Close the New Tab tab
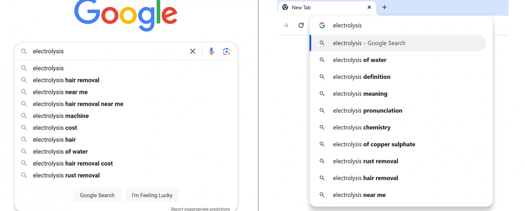The height and width of the screenshot is (211, 525). [369, 7]
